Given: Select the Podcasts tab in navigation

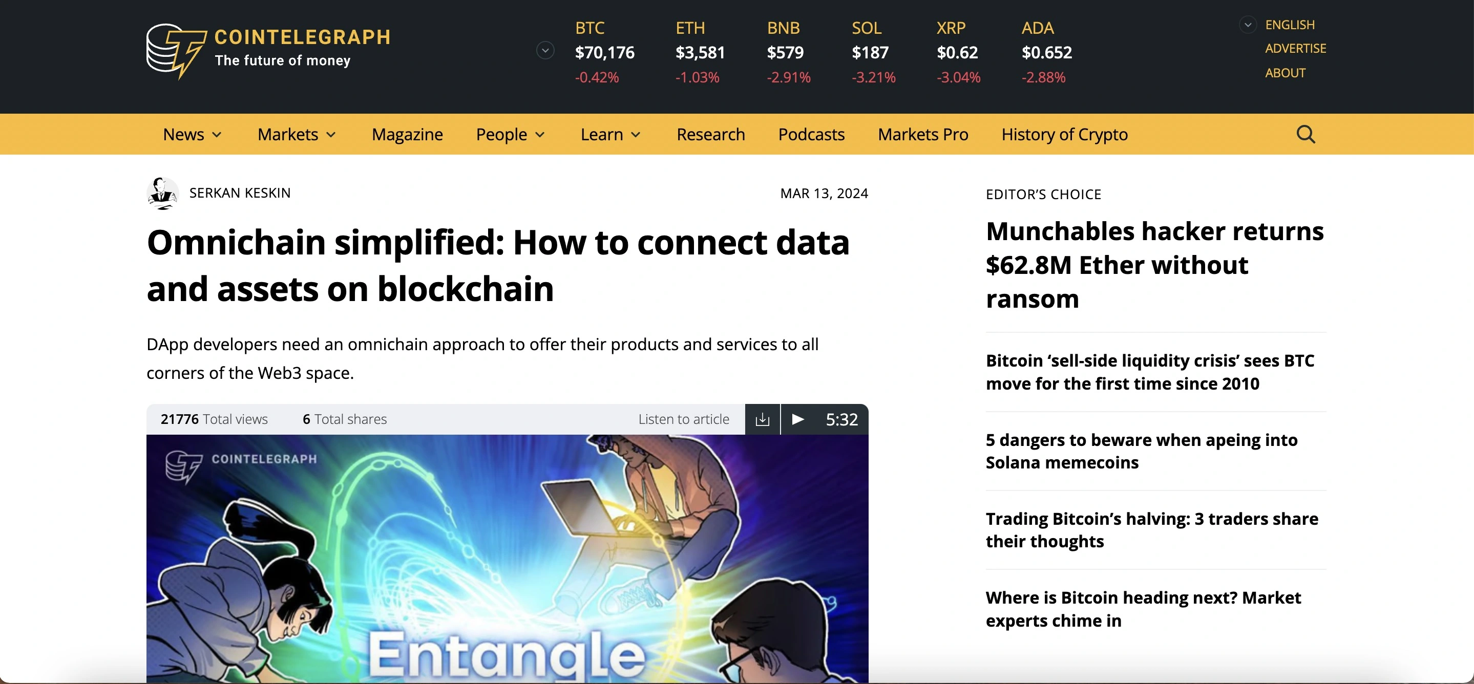Looking at the screenshot, I should click(x=811, y=134).
